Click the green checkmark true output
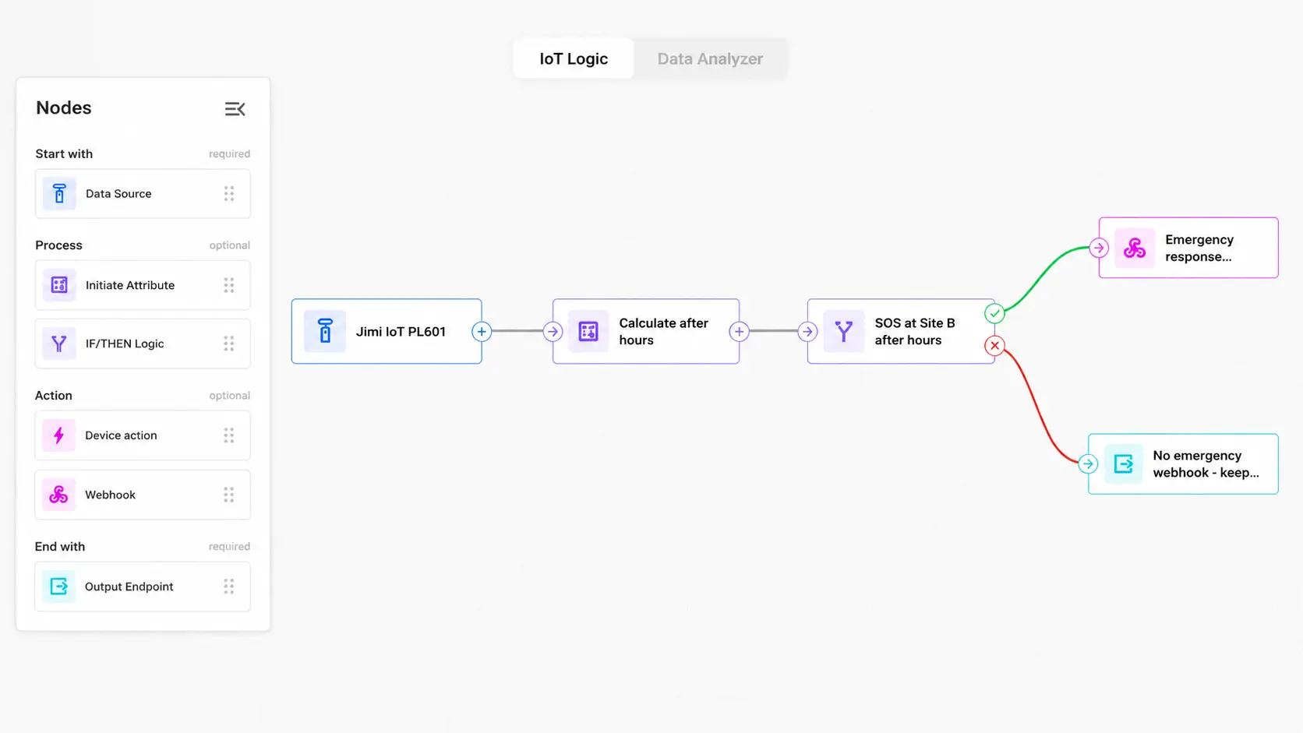 (x=994, y=314)
